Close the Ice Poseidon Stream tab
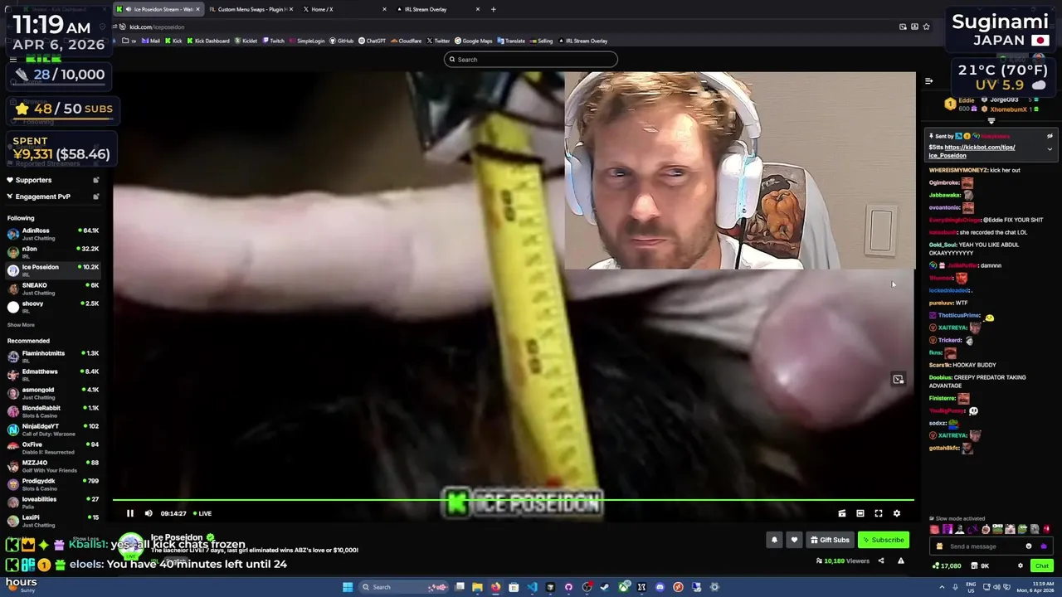 197,9
